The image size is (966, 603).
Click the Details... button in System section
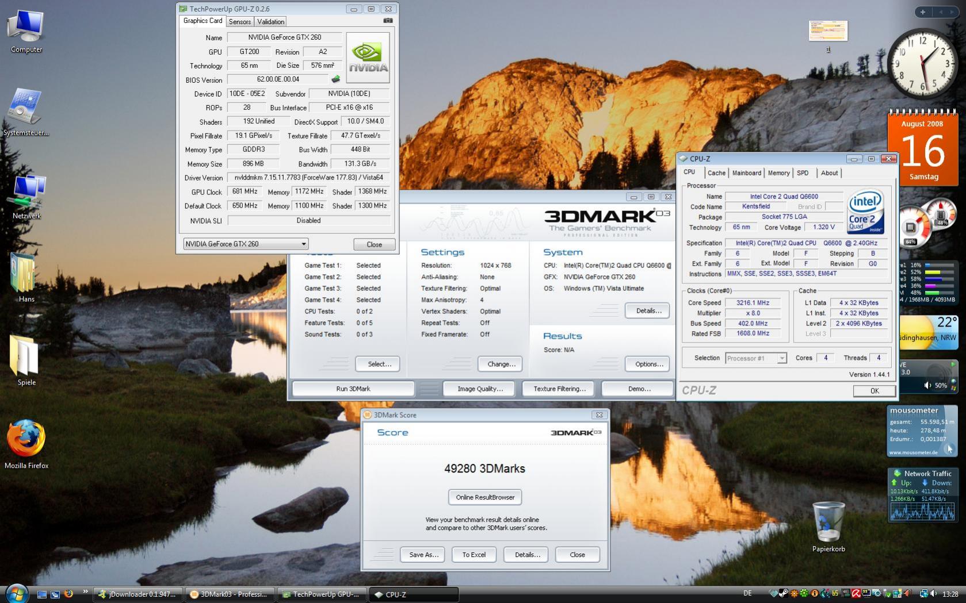[x=648, y=310]
